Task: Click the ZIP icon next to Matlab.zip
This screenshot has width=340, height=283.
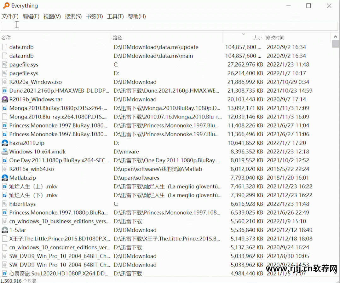Action: coord(5,178)
